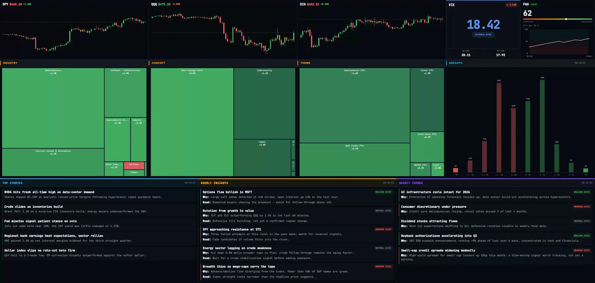The image size is (595, 283).
Task: Click the Fear & Greed gauge marker
Action: pyautogui.click(x=566, y=19)
